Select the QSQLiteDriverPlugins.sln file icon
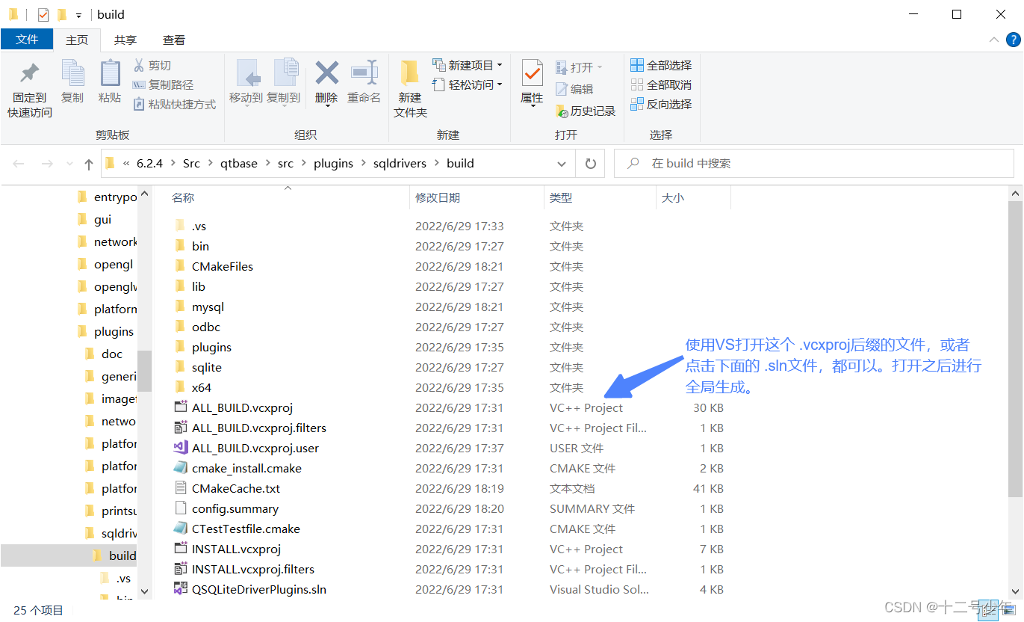1024x622 pixels. point(180,589)
